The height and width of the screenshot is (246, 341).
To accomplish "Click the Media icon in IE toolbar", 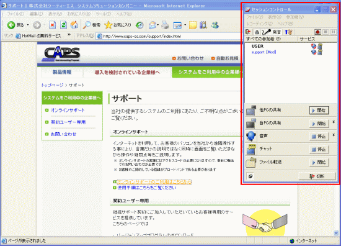I will point(139,25).
